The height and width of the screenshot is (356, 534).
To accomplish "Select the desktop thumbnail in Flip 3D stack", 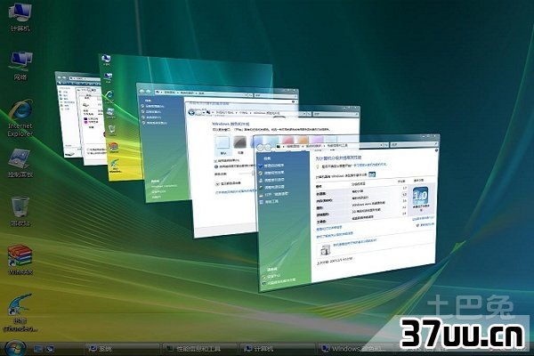I will [125, 119].
